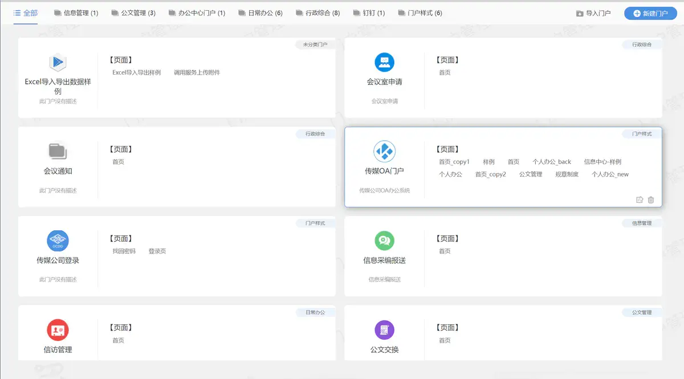Open 钉钉 (1) category tab
The image size is (684, 379).
pyautogui.click(x=369, y=13)
